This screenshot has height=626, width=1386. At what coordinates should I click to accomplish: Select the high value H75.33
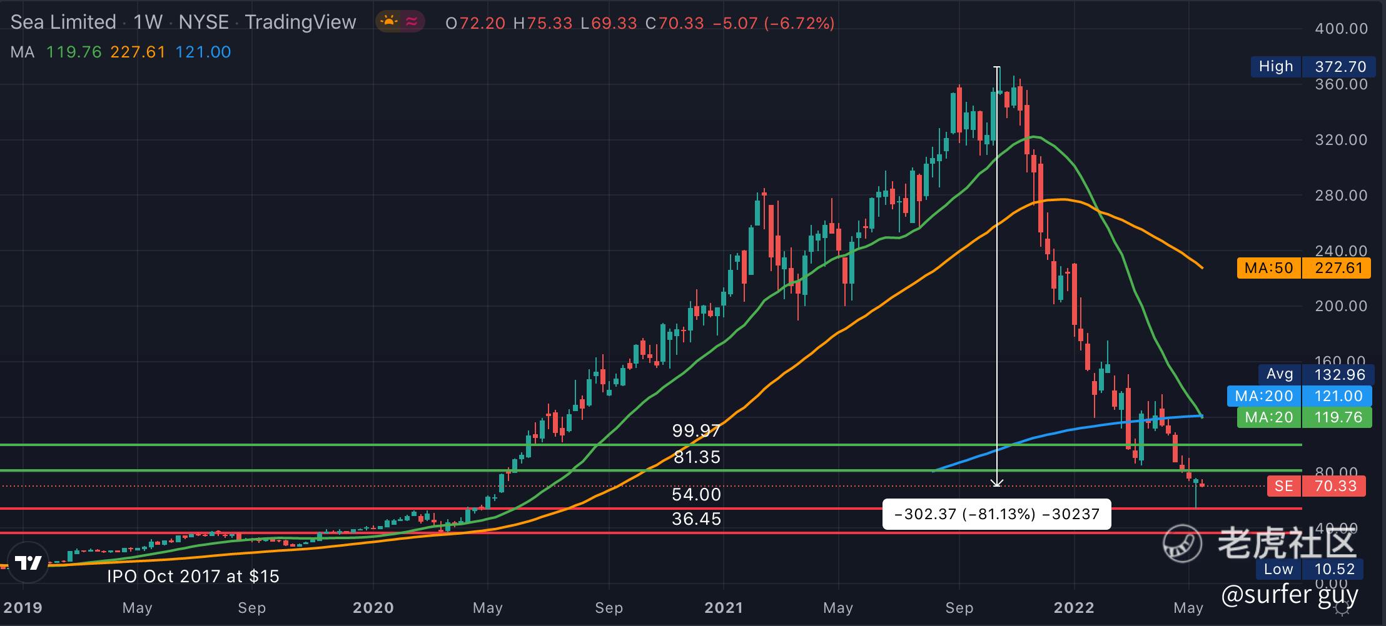(542, 23)
